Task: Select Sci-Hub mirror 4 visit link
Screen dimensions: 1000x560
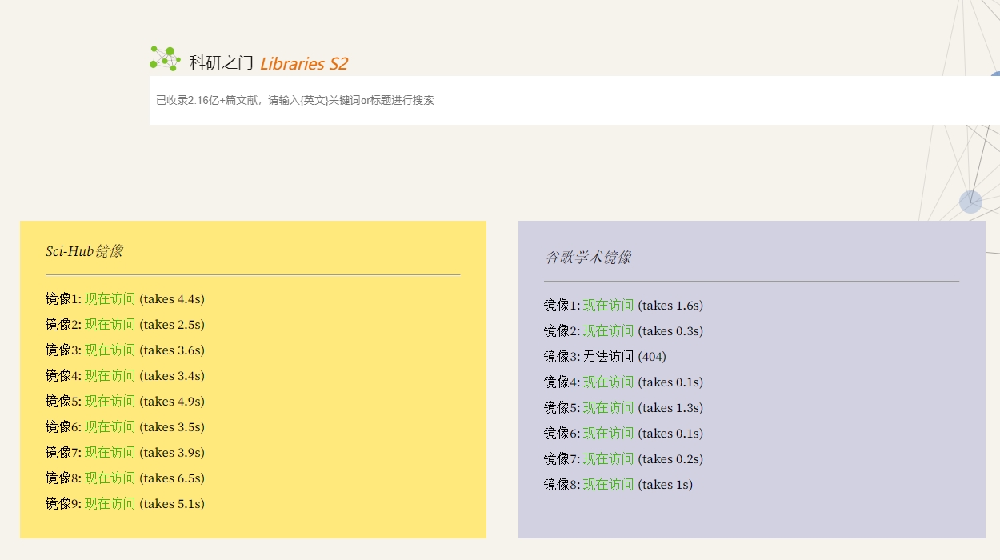Action: click(110, 376)
